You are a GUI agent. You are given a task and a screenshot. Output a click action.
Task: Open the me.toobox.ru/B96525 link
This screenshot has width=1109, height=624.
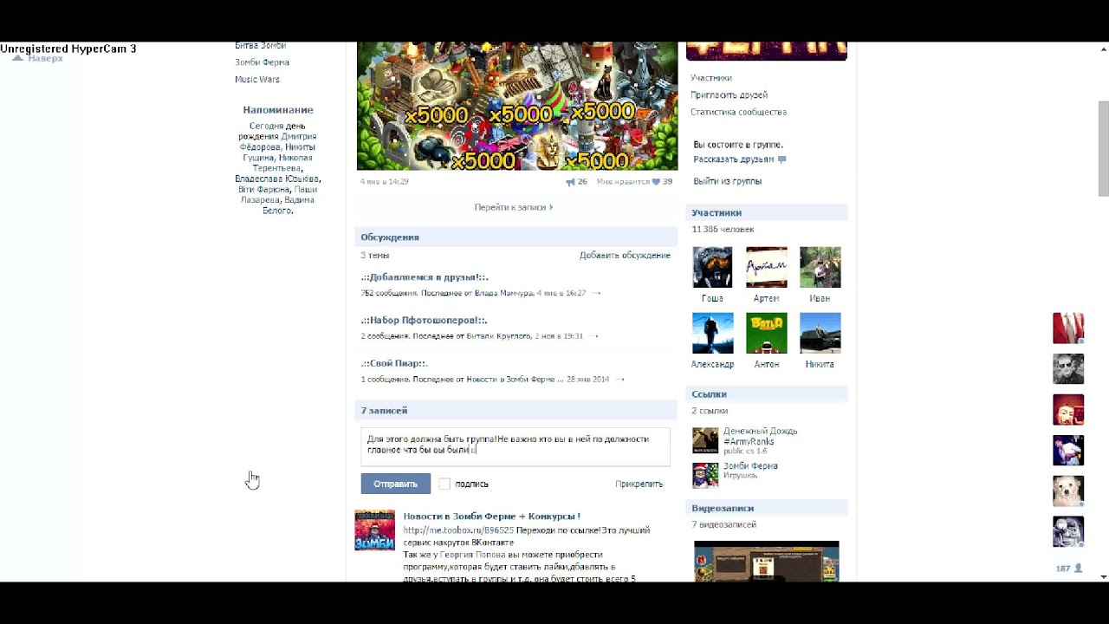[x=458, y=530]
